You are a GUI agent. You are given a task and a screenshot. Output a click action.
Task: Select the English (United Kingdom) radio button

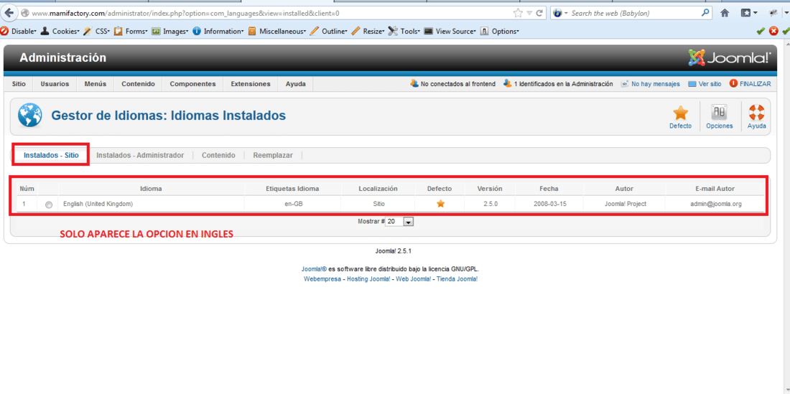48,205
